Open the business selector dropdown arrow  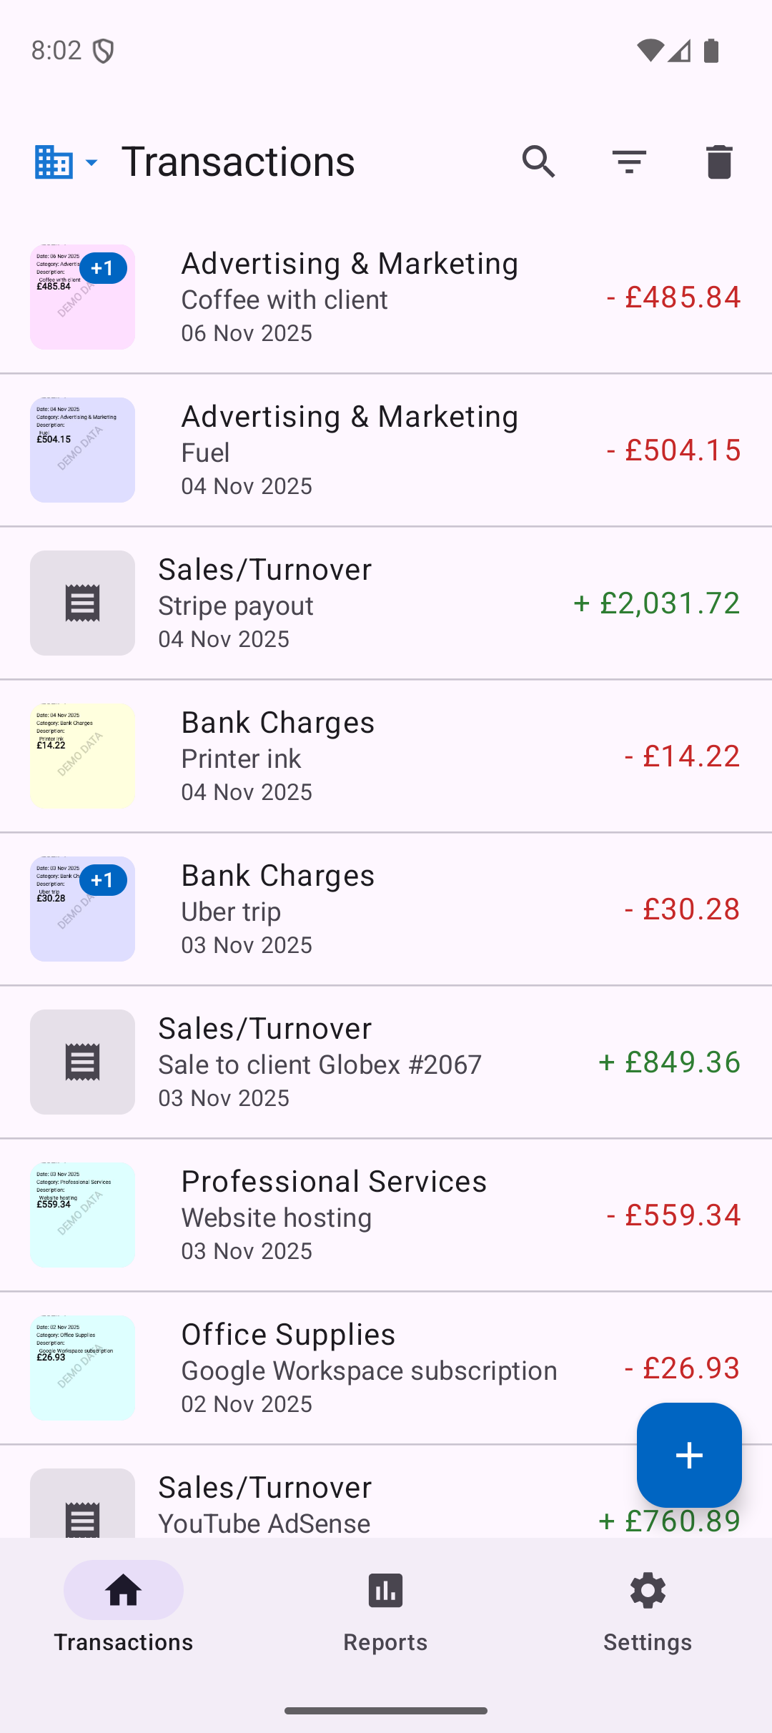[x=92, y=162]
